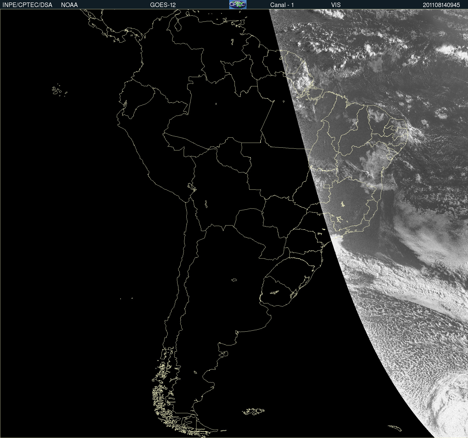This screenshot has width=468, height=438.
Task: Click the Canal - 1 label
Action: tap(282, 5)
